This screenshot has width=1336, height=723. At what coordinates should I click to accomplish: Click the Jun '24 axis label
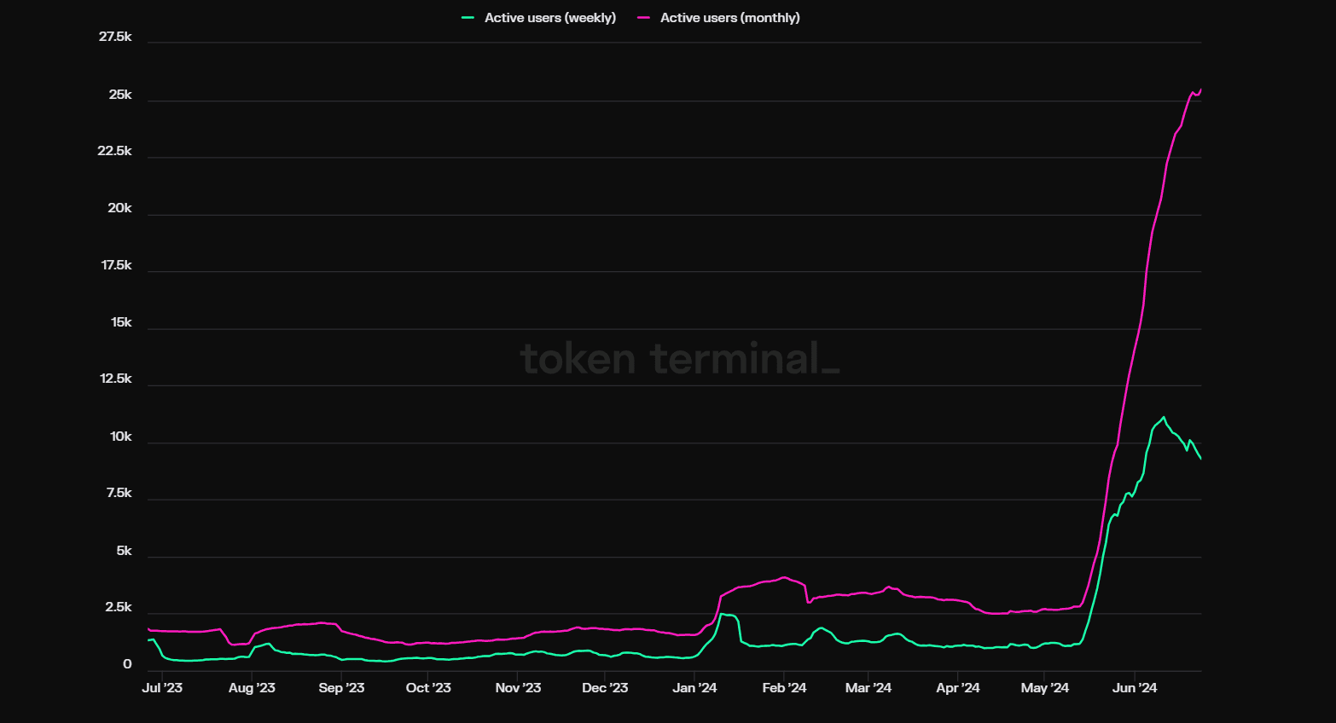tap(1134, 687)
